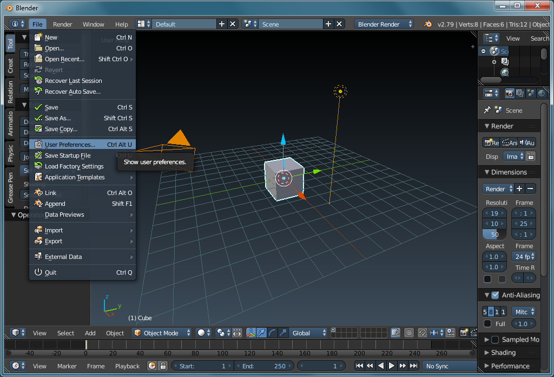Delete the current Scene with X

click(339, 24)
